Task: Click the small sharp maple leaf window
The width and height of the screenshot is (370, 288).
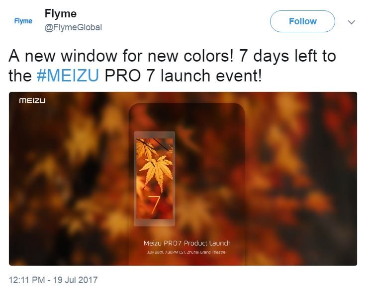Action: coord(154,179)
